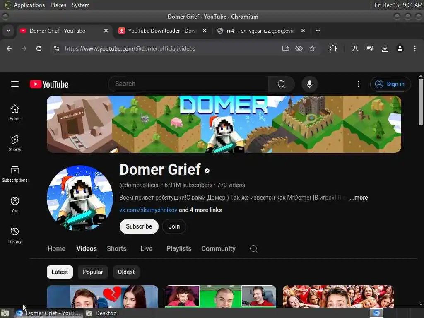Viewport: 424px width, 318px height.
Task: Open the YouTube guide hamburger menu
Action: coord(15,84)
